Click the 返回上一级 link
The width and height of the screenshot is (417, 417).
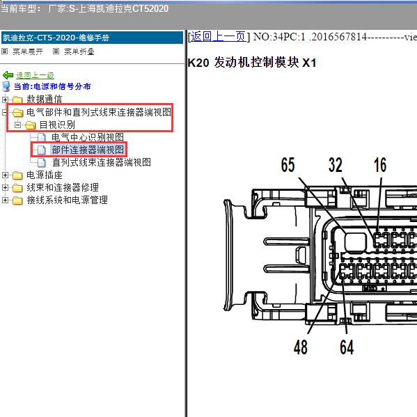35,75
